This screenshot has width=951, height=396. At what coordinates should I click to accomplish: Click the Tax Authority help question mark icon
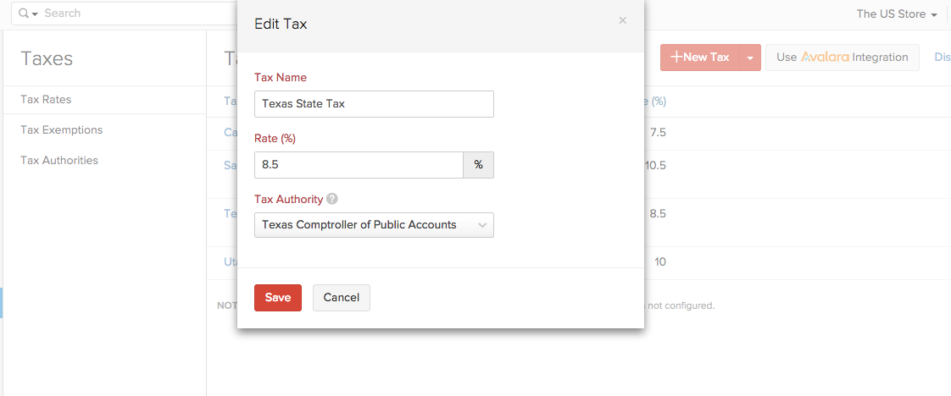[x=332, y=200]
